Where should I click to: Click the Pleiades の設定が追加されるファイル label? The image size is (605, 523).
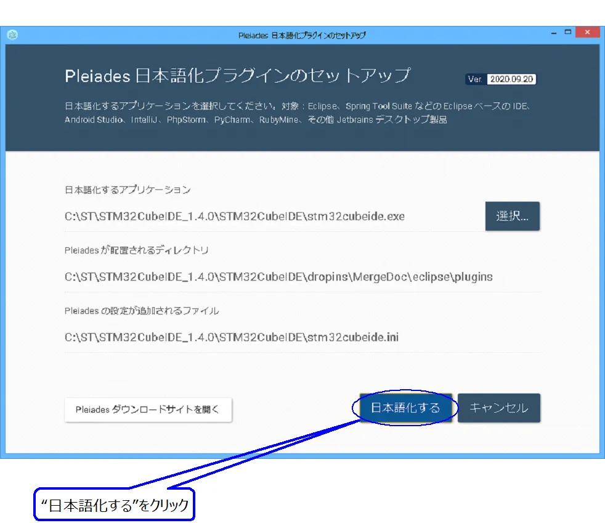click(x=142, y=311)
